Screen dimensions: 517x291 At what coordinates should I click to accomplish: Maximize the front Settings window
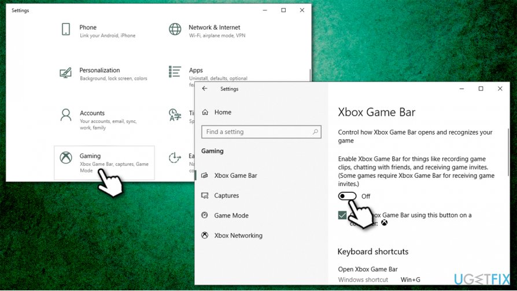(481, 88)
